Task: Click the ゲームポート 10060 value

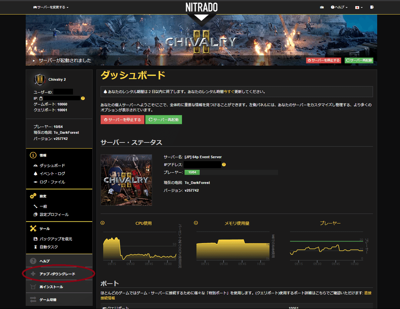Action: [62, 104]
